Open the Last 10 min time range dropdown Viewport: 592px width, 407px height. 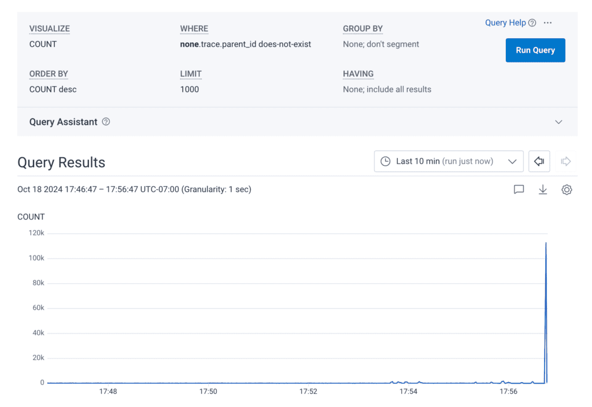coord(449,161)
